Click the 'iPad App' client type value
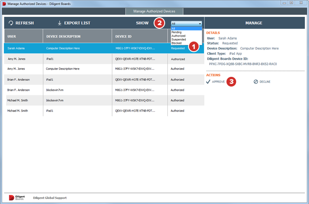This screenshot has width=309, height=204. 235,53
